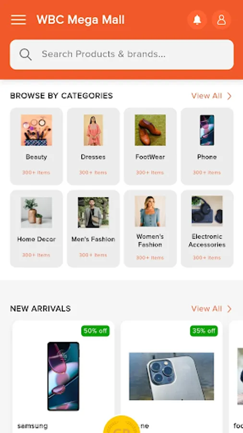The height and width of the screenshot is (433, 243).
Task: Open the Beauty category
Action: [36, 146]
